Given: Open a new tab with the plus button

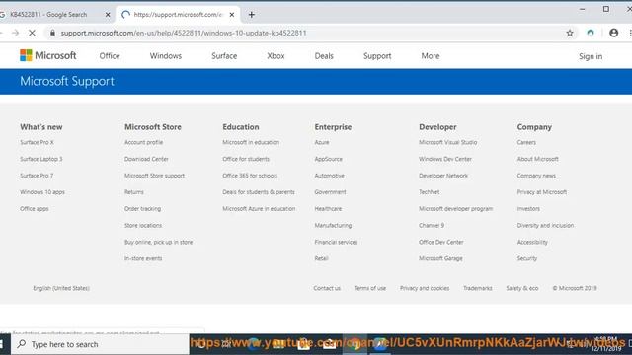Looking at the screenshot, I should click(252, 15).
